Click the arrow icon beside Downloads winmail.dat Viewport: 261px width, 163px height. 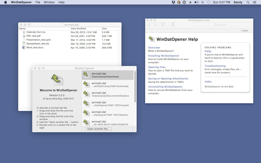(86, 75)
